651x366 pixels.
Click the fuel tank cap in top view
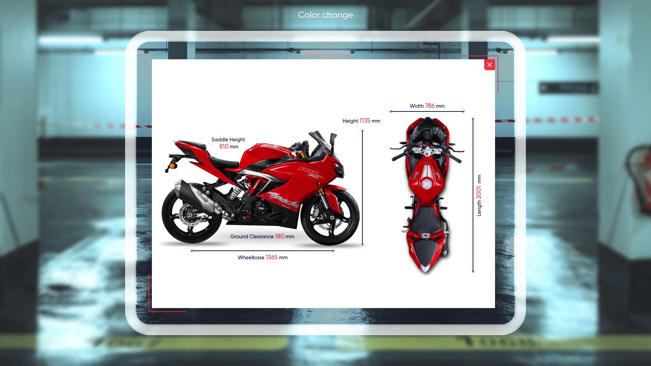point(426,185)
